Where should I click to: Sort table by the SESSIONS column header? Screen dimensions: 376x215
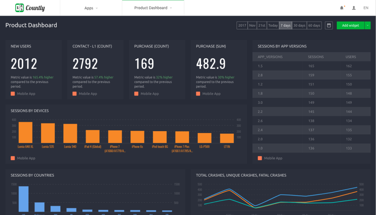316,57
